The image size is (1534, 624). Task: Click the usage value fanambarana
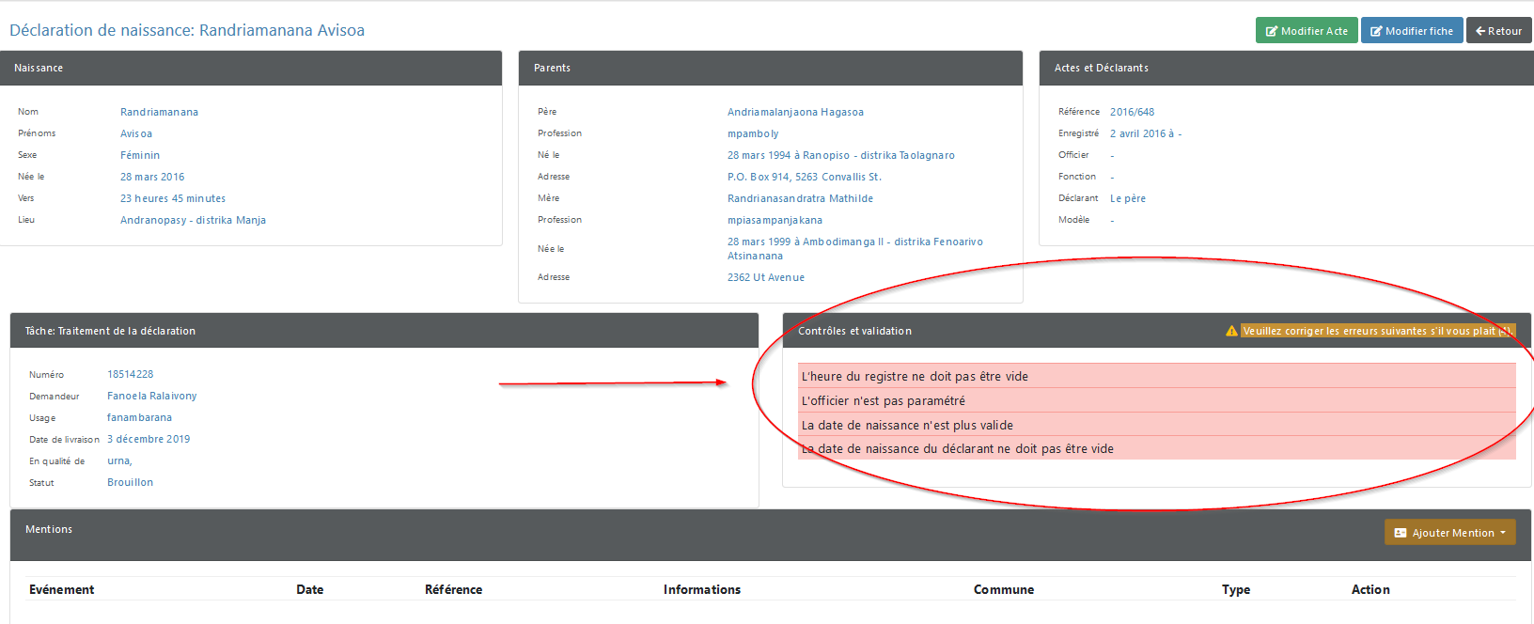(139, 417)
